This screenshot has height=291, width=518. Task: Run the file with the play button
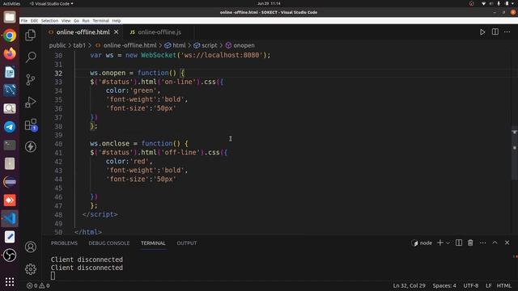(x=482, y=32)
